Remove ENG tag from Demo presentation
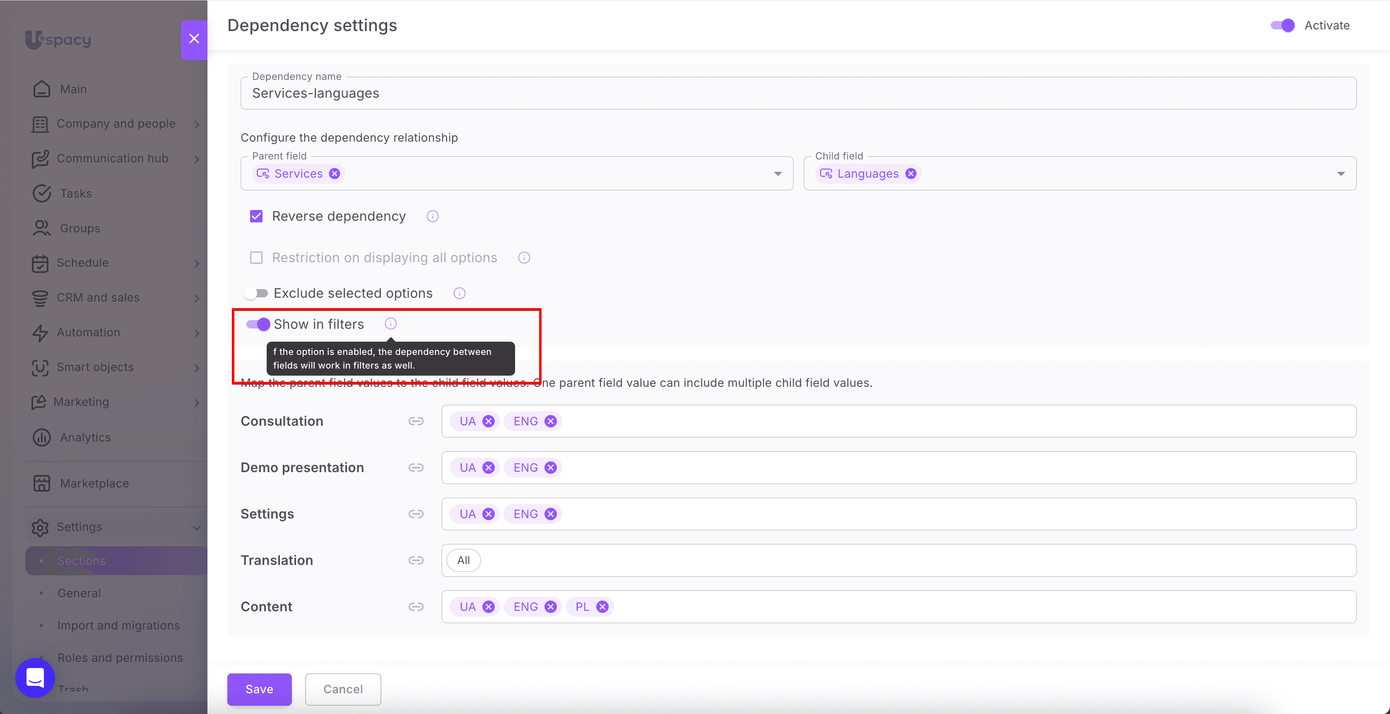Image resolution: width=1390 pixels, height=714 pixels. coord(550,467)
